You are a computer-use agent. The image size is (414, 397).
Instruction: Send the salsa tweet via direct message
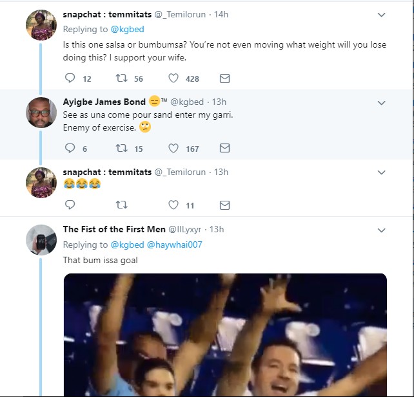tap(224, 78)
